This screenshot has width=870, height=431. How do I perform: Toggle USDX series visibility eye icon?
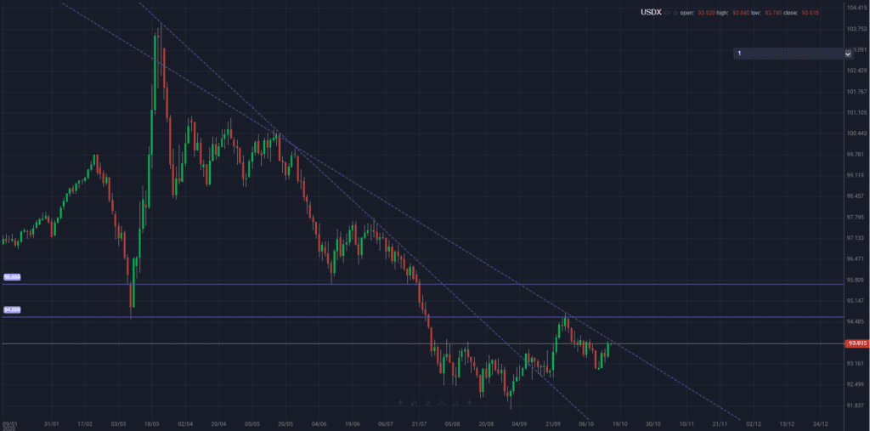[x=667, y=13]
